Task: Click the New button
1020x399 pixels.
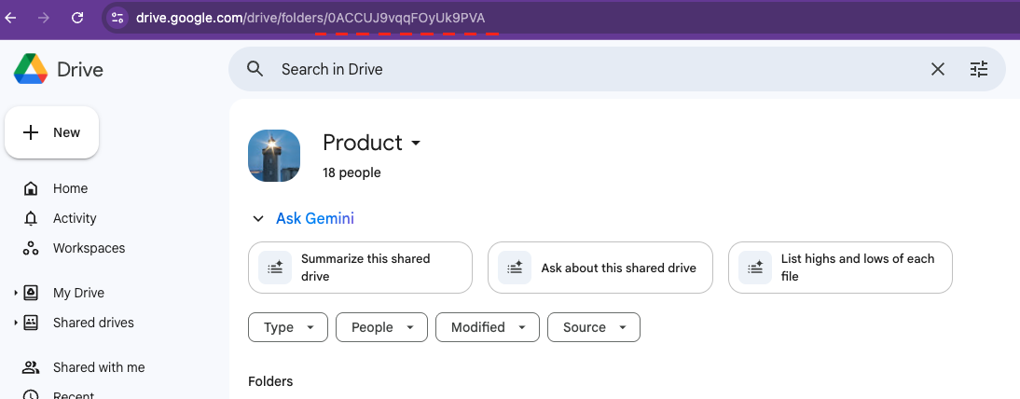Action: pyautogui.click(x=52, y=132)
